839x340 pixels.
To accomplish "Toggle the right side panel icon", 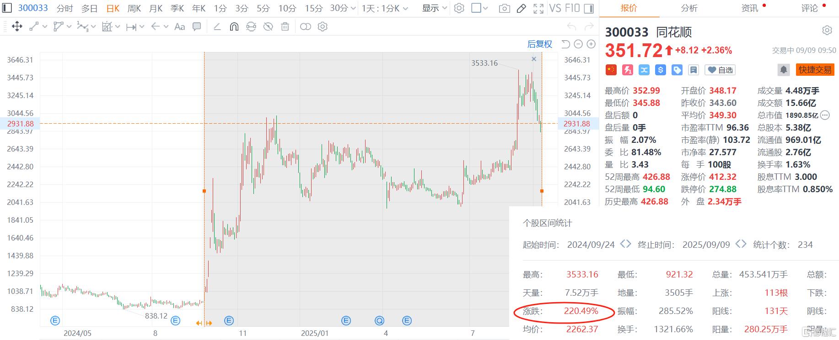I will tap(589, 8).
